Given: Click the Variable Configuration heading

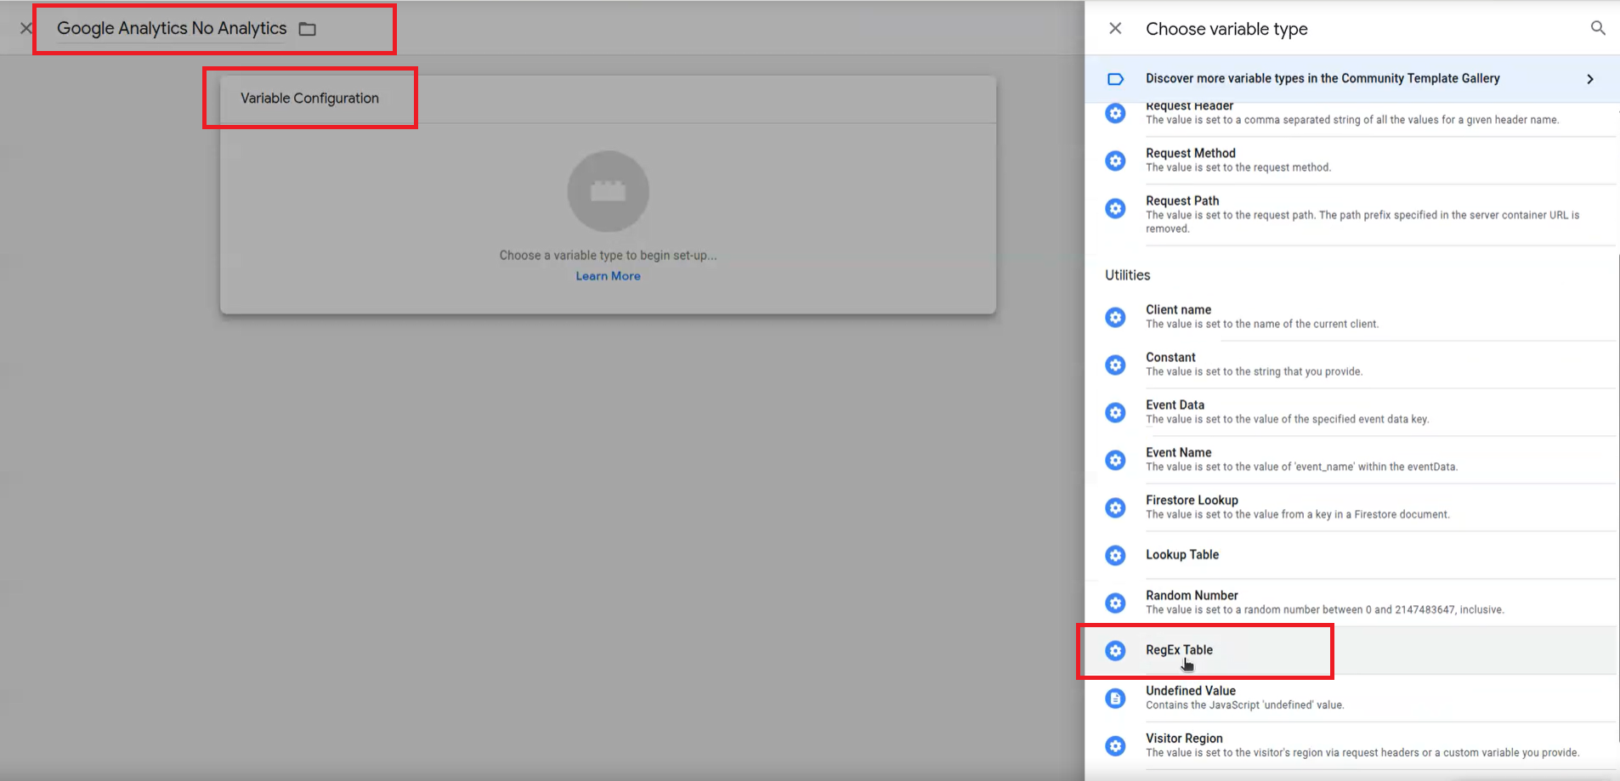Looking at the screenshot, I should (x=309, y=99).
